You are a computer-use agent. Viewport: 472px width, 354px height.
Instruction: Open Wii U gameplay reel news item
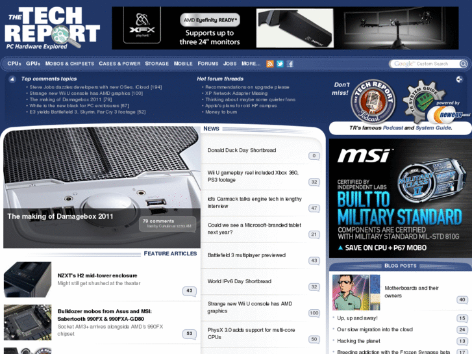coord(253,176)
